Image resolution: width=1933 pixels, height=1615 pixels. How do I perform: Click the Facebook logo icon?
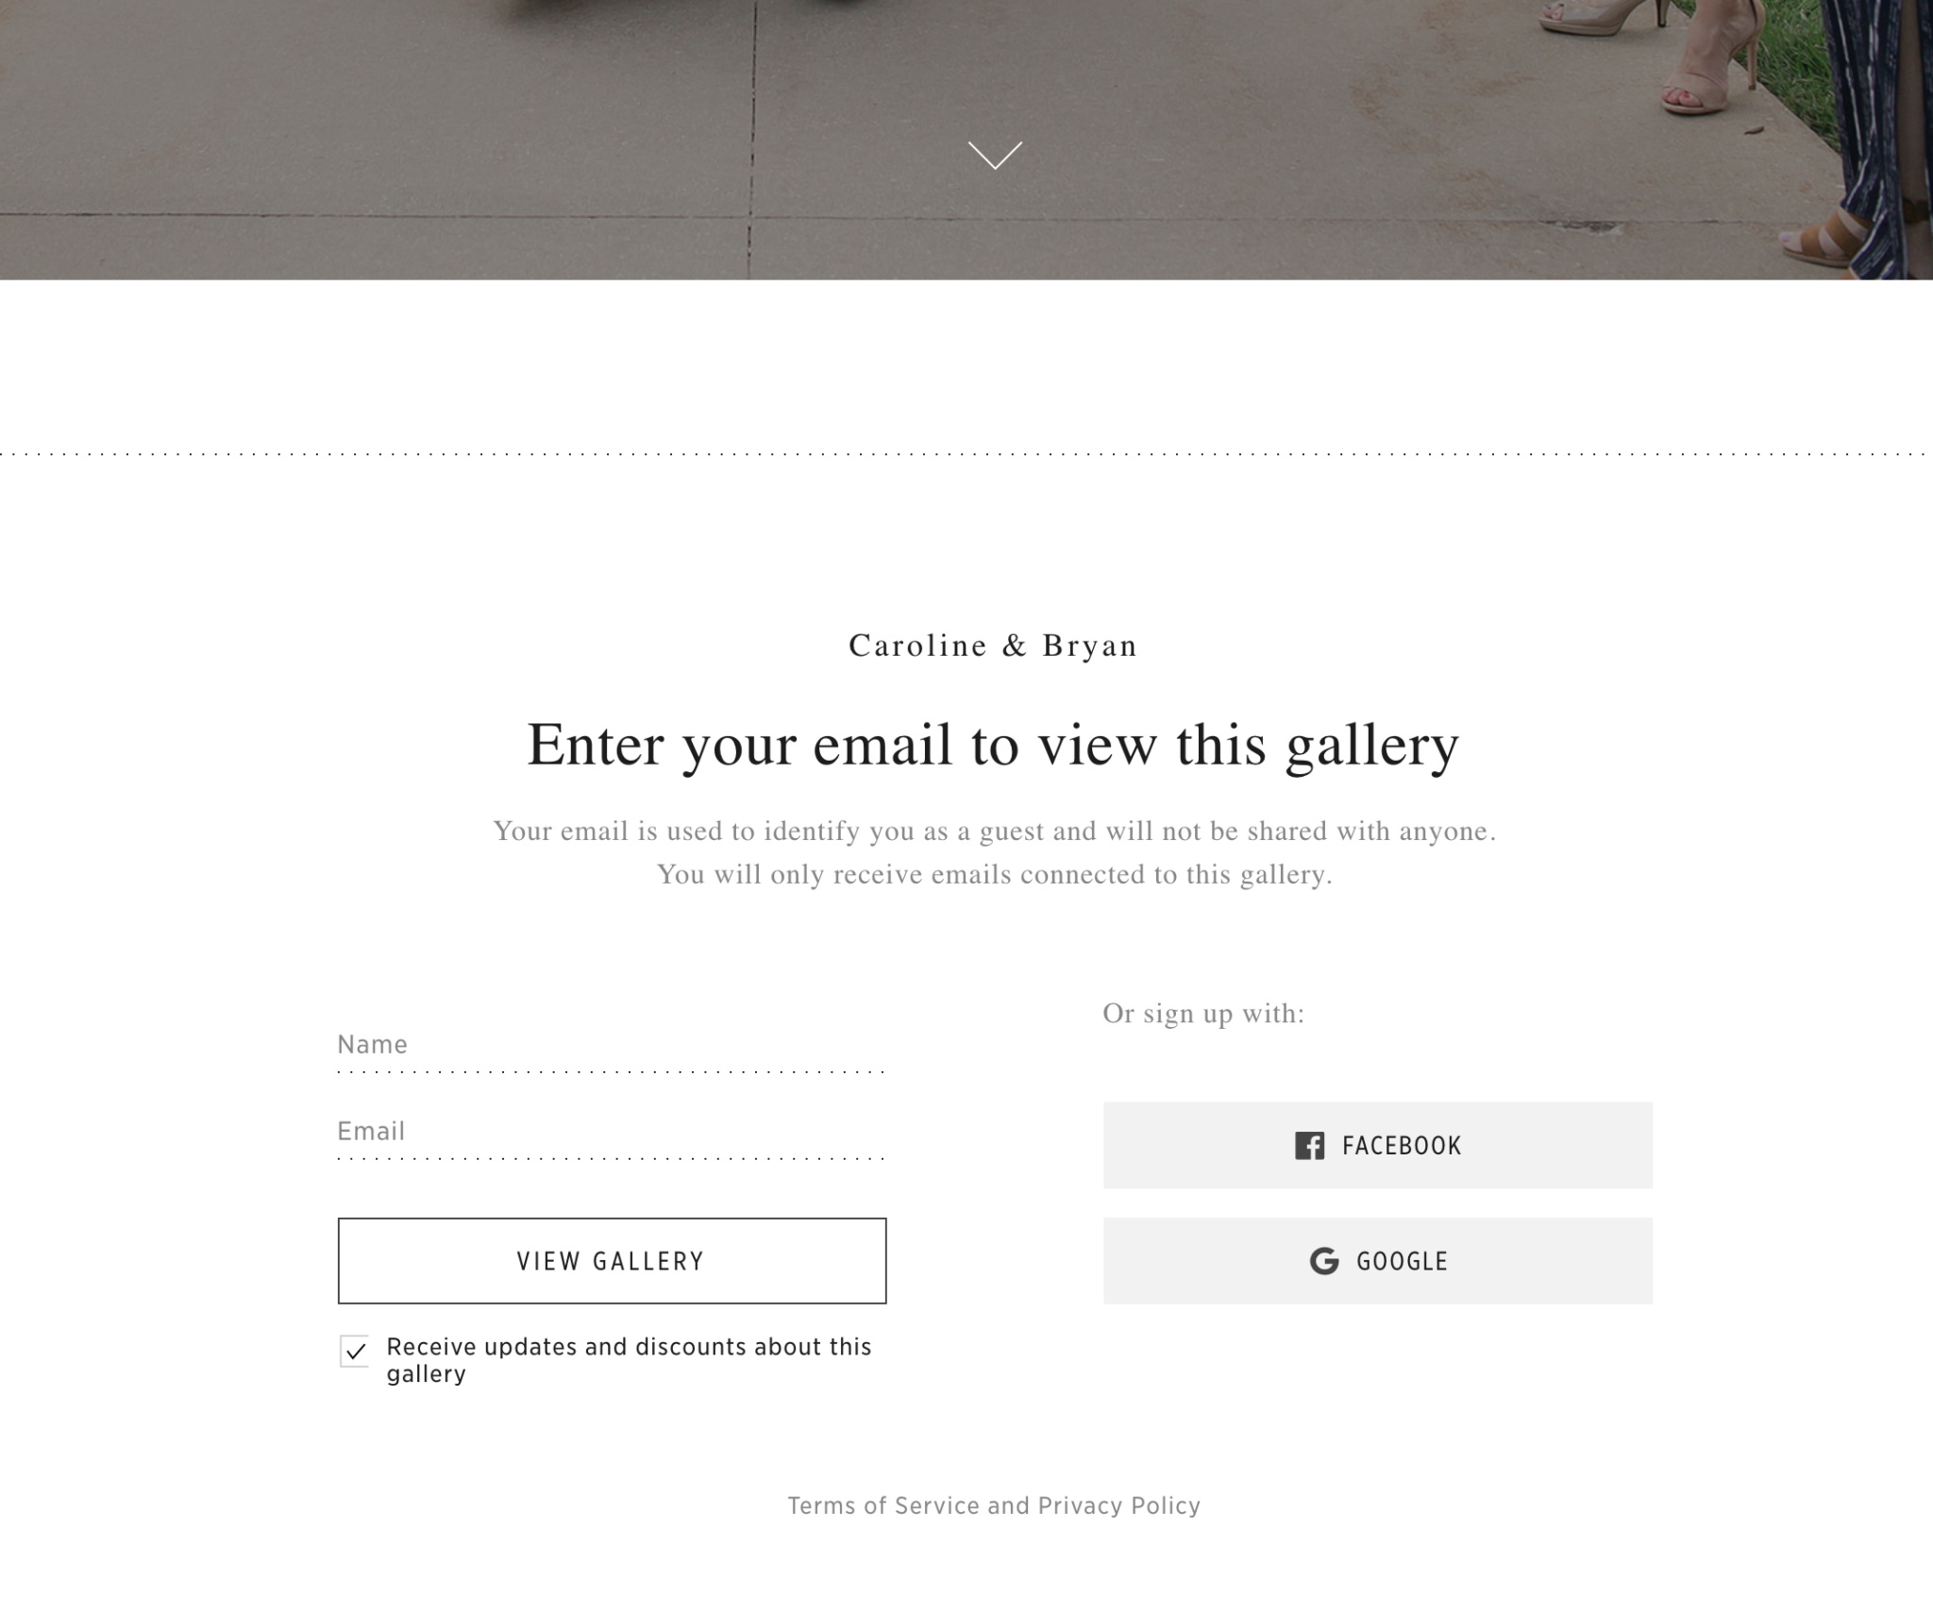tap(1309, 1145)
